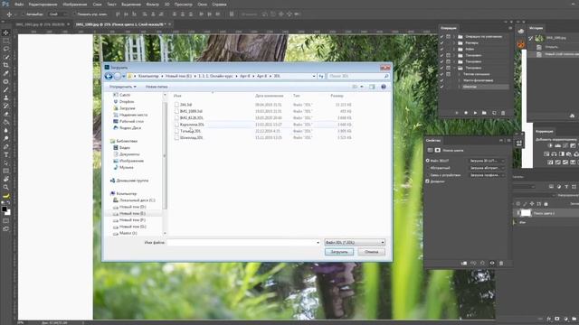This screenshot has height=325, width=579.
Task: Click the stop button in Operations panel
Action: (456, 113)
